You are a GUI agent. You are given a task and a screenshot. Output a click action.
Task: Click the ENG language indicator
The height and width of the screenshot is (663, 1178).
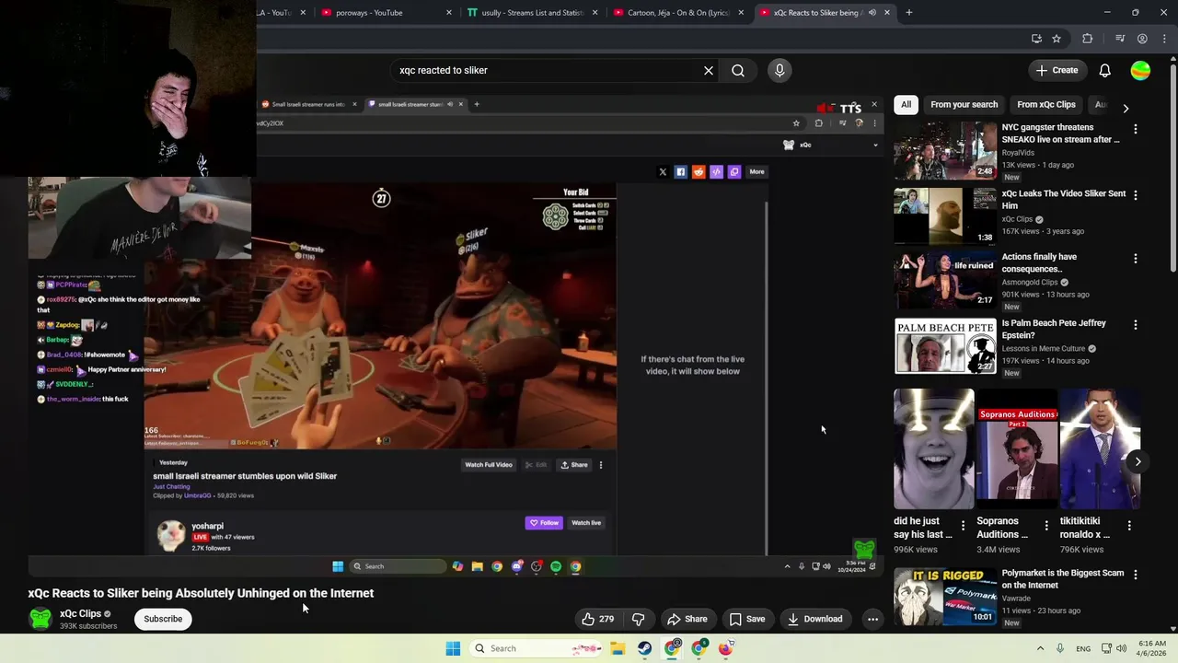click(1083, 648)
